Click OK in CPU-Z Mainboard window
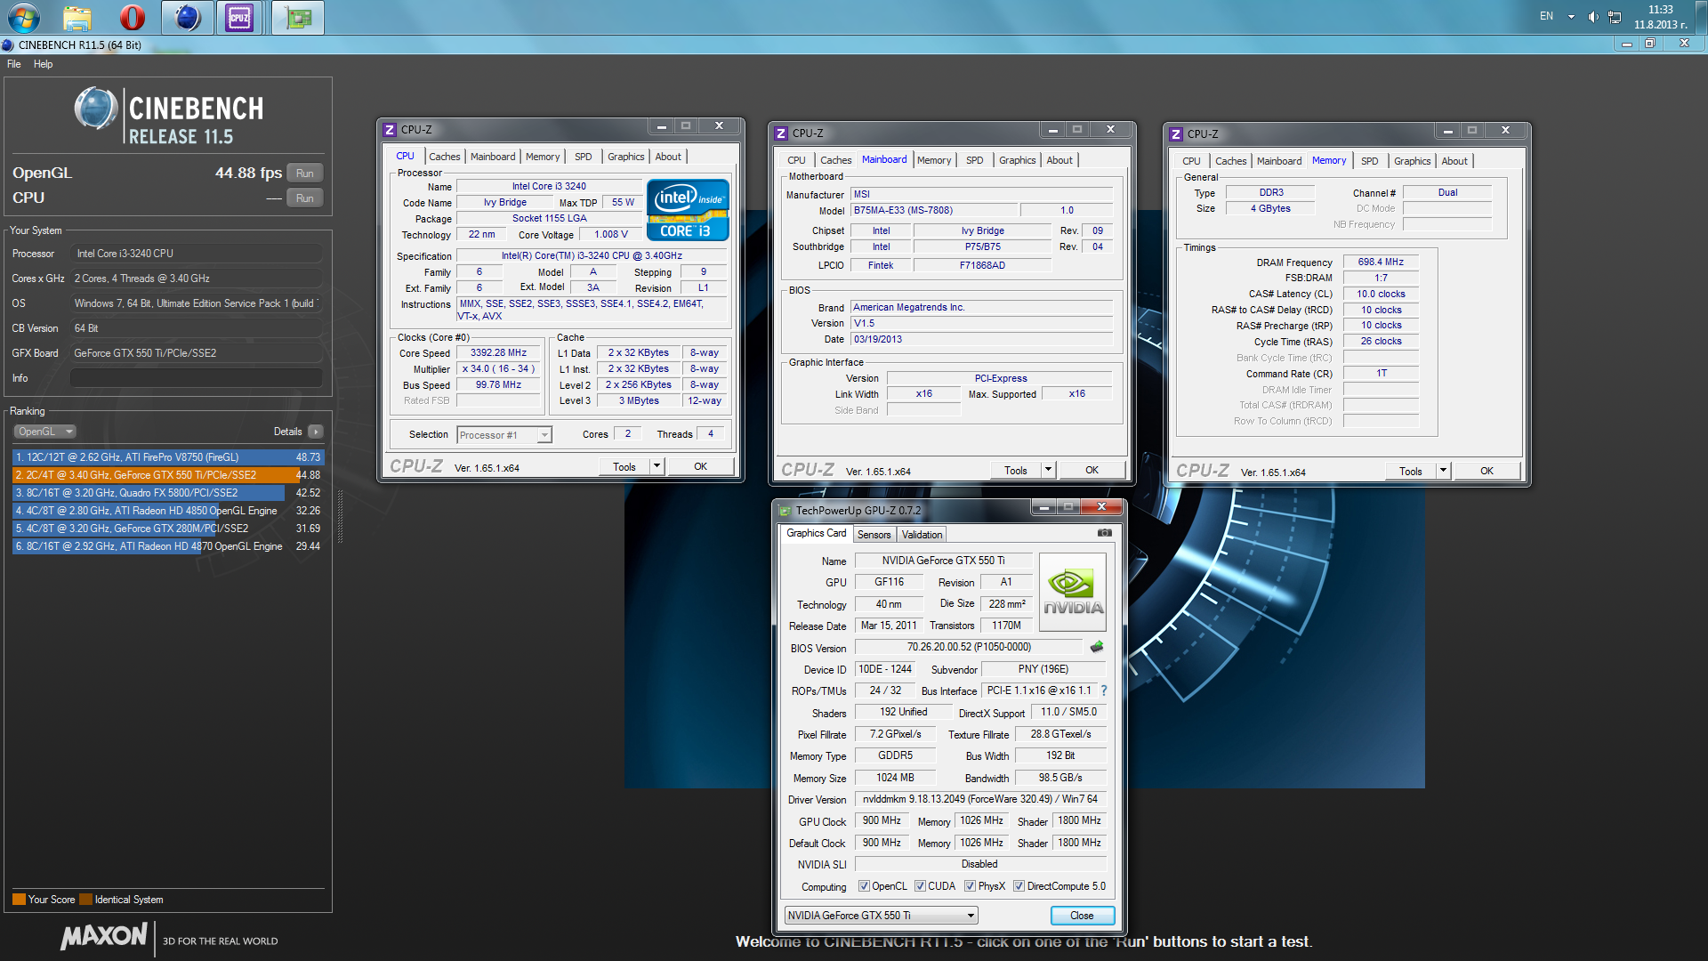1708x961 pixels. [x=1092, y=470]
